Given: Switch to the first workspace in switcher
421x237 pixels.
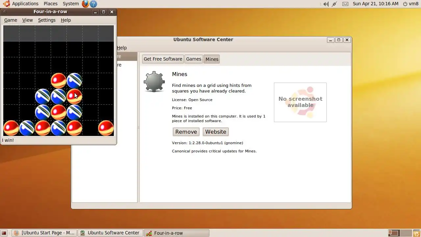Looking at the screenshot, I should (394, 233).
